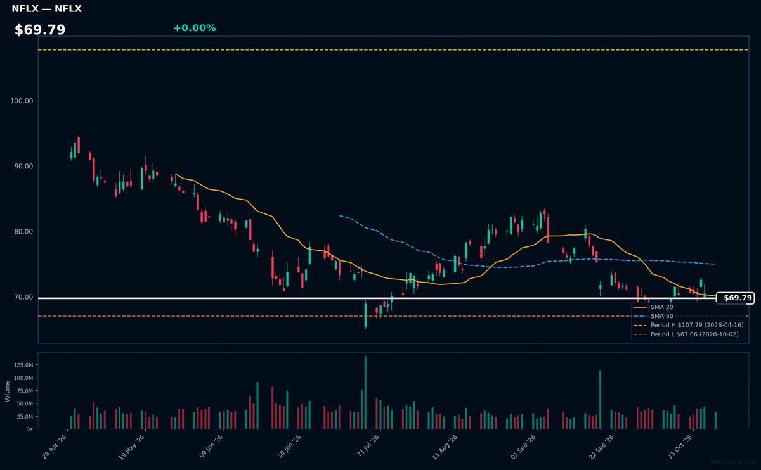This screenshot has width=761, height=470.
Task: Click the 0K volume axis label
Action: pos(30,429)
